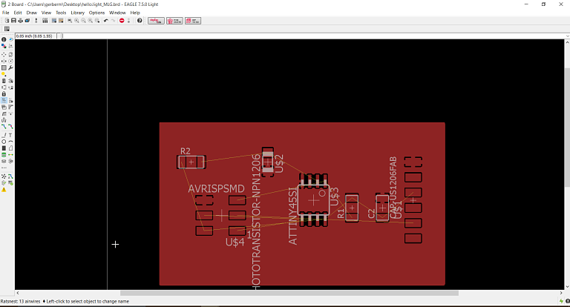The width and height of the screenshot is (570, 307).
Task: Redraw the view with the Redraw icon
Action: click(91, 21)
